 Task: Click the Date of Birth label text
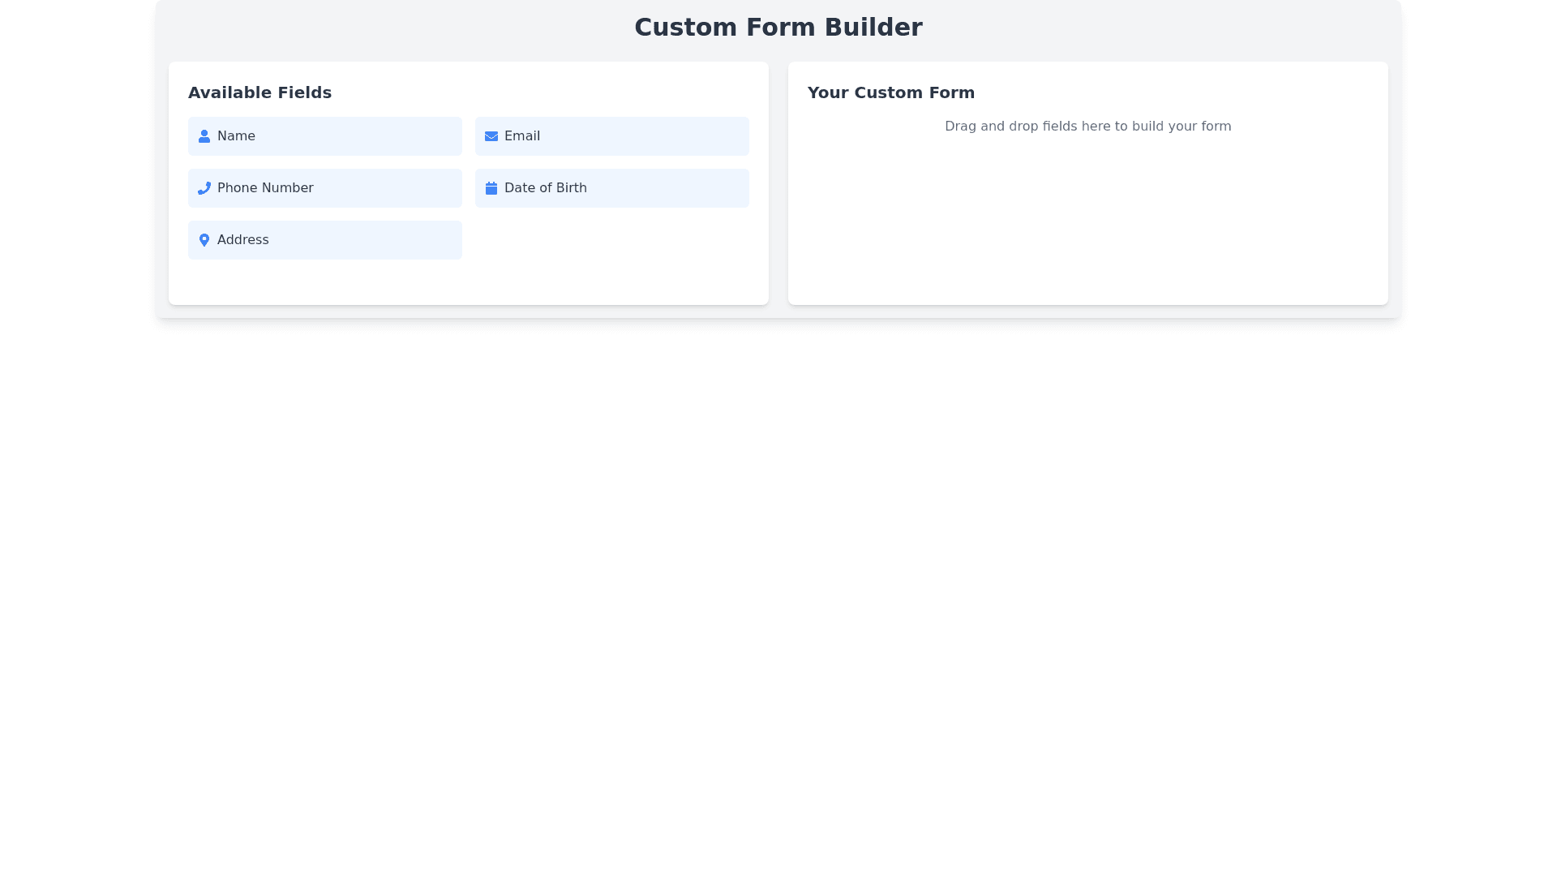[x=545, y=188]
